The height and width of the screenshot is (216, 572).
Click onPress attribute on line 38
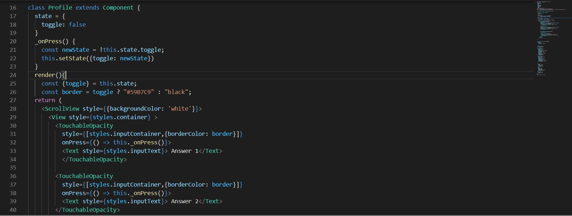pyautogui.click(x=74, y=193)
